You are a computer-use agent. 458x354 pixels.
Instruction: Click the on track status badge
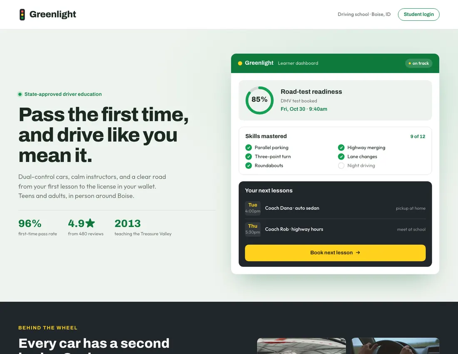pyautogui.click(x=418, y=63)
